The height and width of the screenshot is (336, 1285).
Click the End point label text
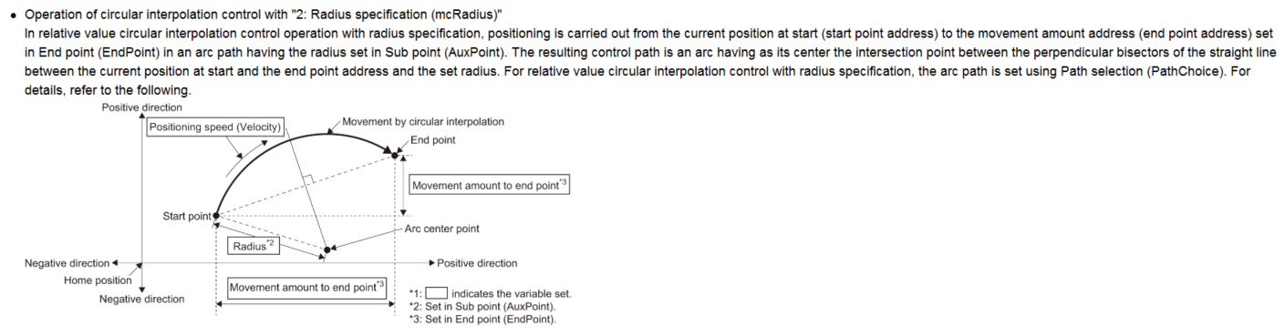[430, 140]
